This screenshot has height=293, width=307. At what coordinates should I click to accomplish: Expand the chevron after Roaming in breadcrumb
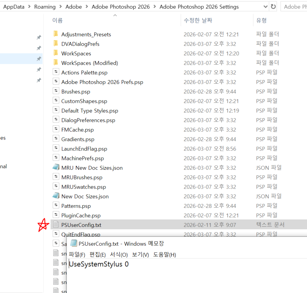coord(61,7)
